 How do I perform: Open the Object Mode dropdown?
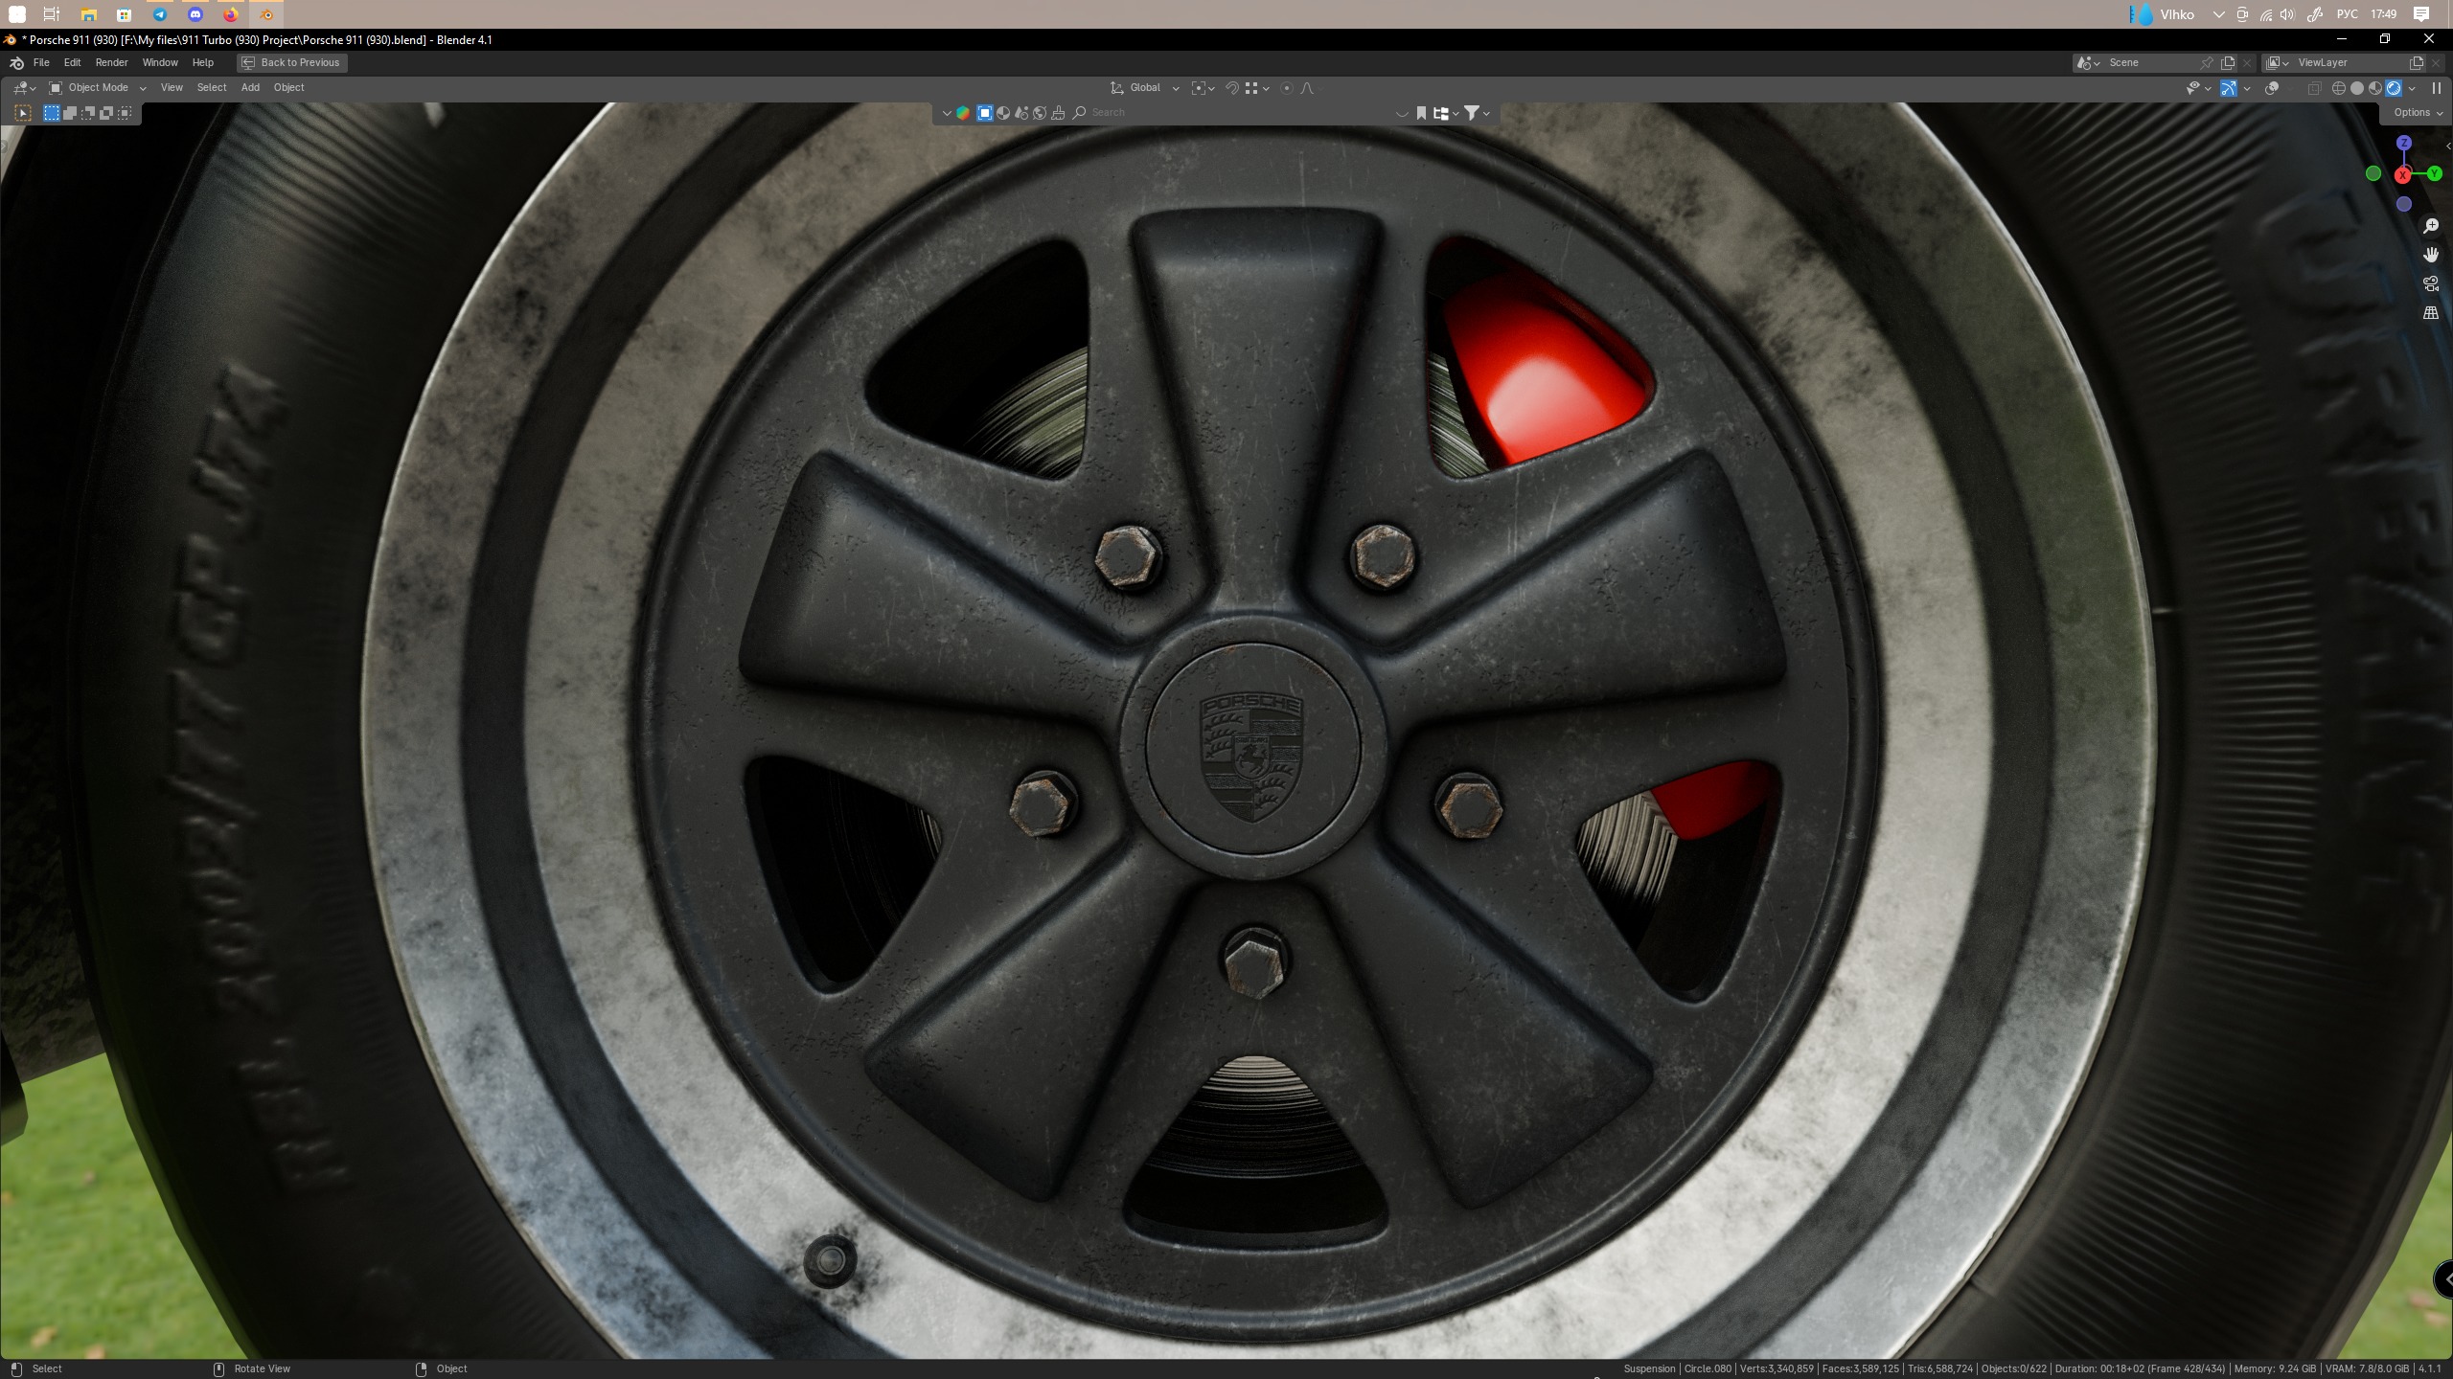(x=98, y=88)
